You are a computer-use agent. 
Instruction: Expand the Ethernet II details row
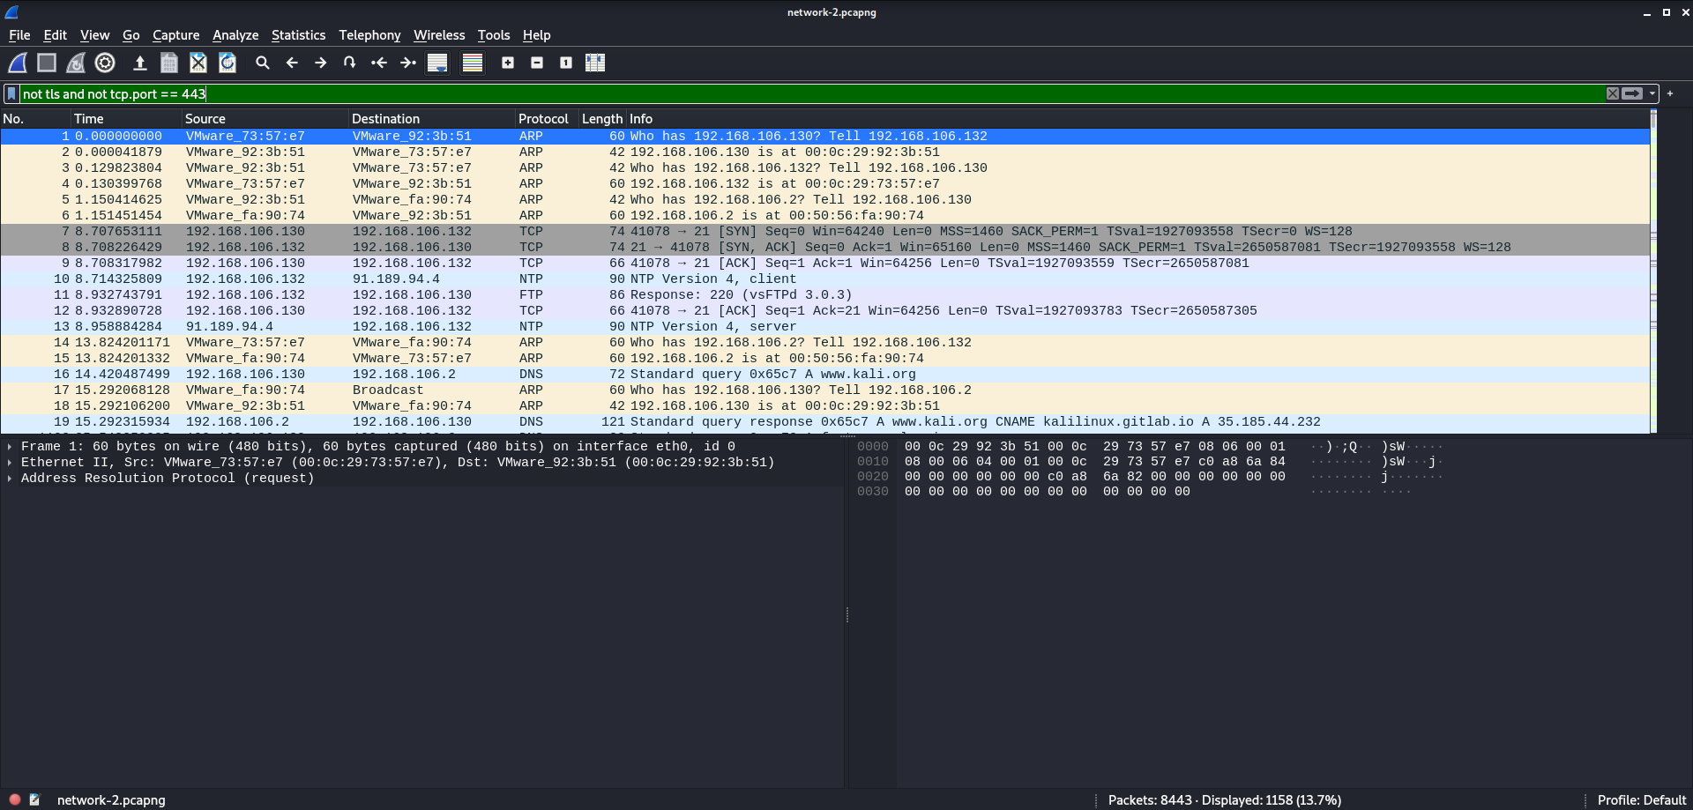coord(10,462)
